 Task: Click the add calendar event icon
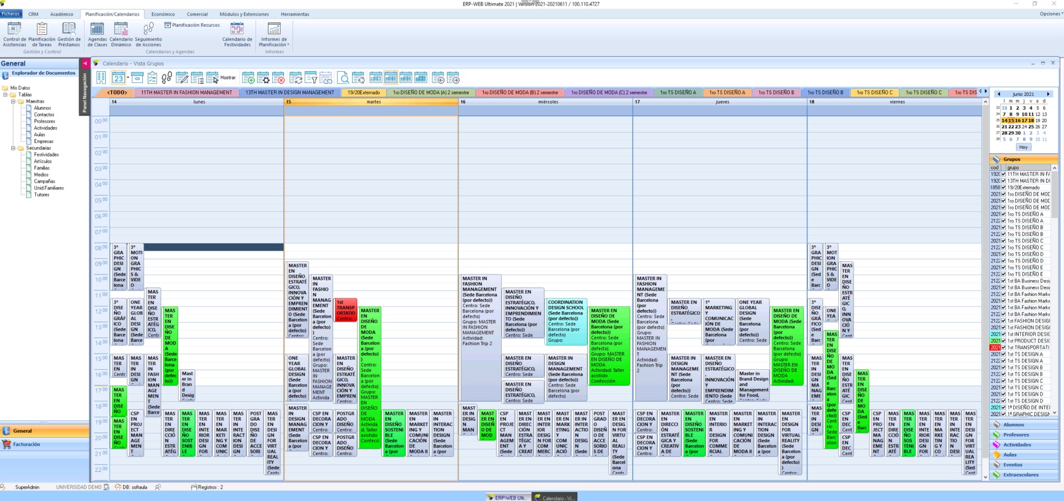pyautogui.click(x=248, y=78)
